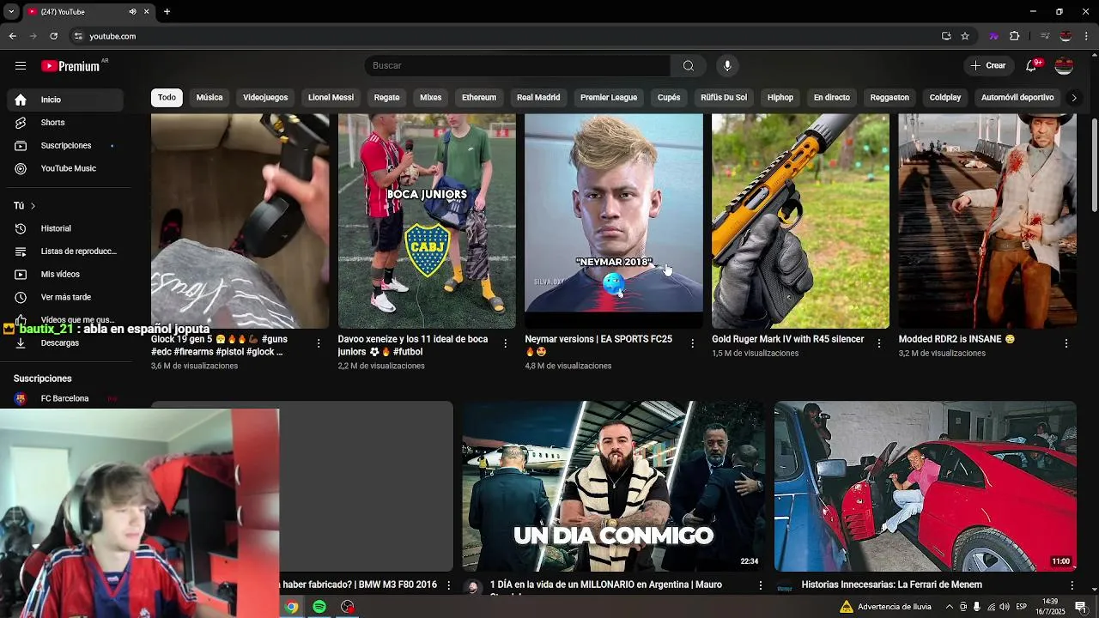Click the YouTube Premium logo
This screenshot has height=618, width=1099.
click(70, 66)
